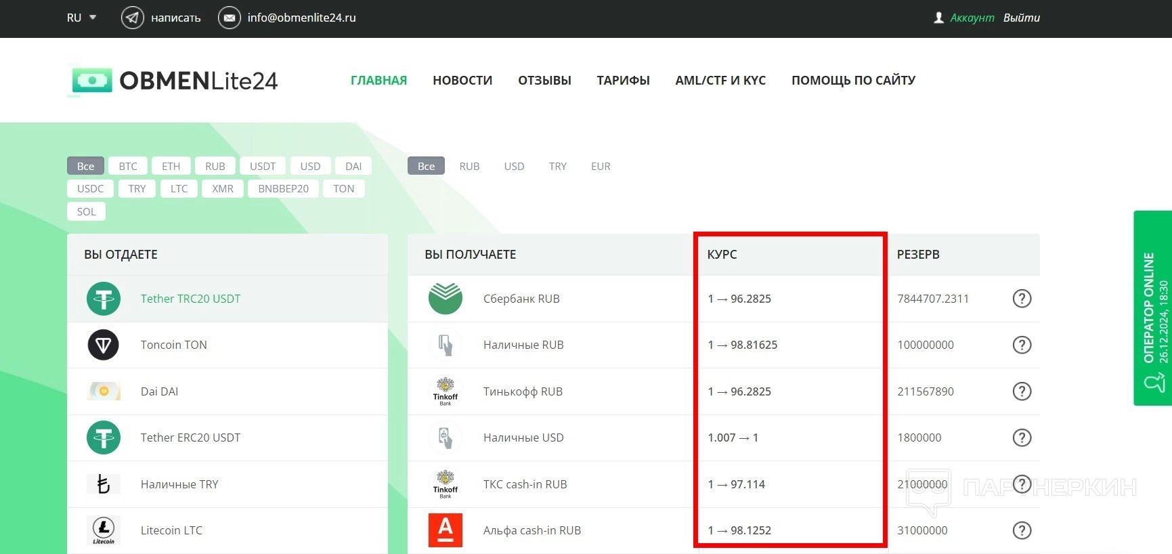
Task: Filter give currencies by XMR
Action: click(223, 188)
